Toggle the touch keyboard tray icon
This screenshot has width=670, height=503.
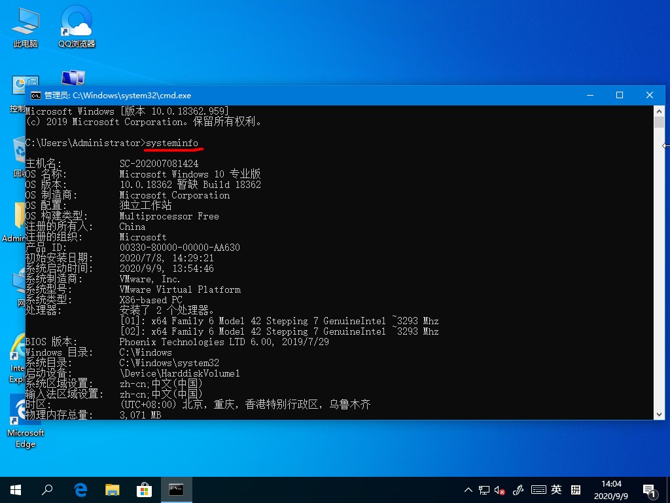click(x=538, y=489)
